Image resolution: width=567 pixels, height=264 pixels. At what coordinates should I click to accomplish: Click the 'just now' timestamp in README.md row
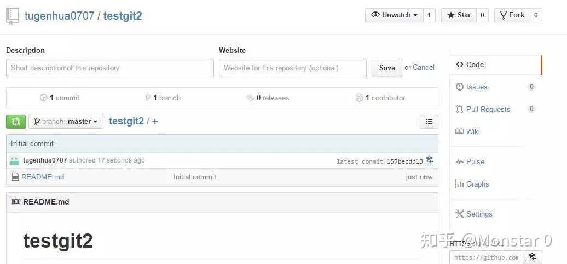tap(419, 177)
